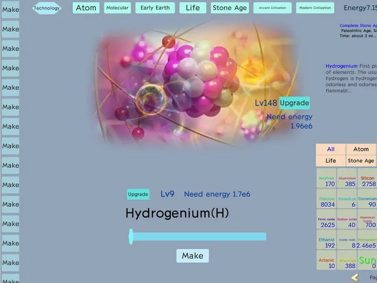Filter inventory by All

click(x=330, y=149)
